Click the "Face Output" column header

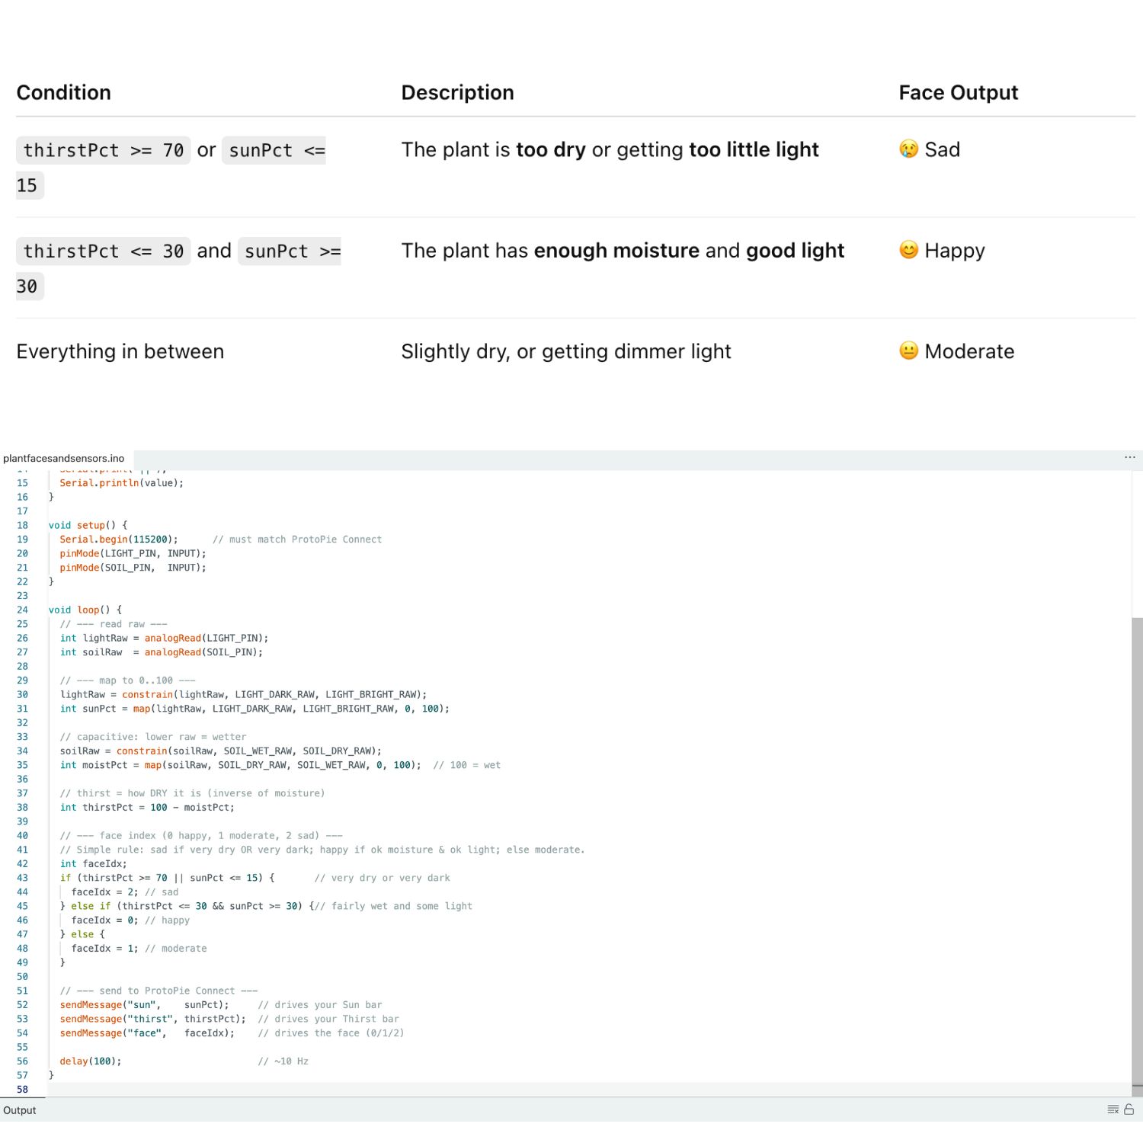tap(958, 92)
